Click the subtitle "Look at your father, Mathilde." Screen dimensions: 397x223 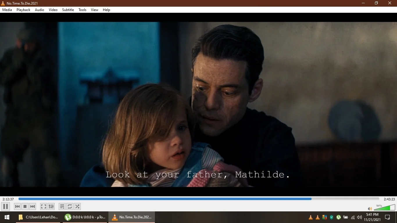pyautogui.click(x=198, y=175)
